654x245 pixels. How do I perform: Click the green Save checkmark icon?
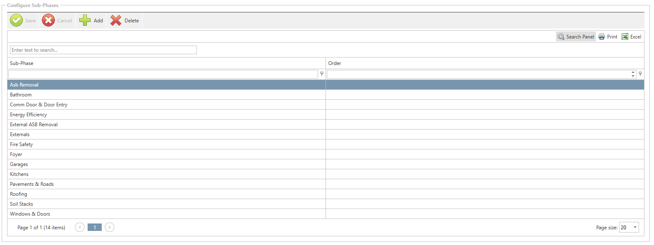[x=17, y=20]
